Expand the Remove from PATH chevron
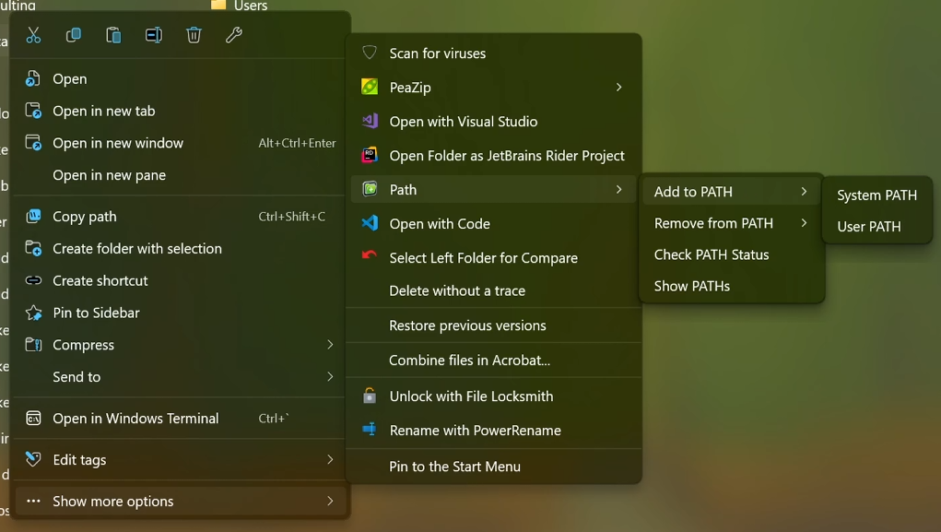The width and height of the screenshot is (941, 532). coord(804,223)
